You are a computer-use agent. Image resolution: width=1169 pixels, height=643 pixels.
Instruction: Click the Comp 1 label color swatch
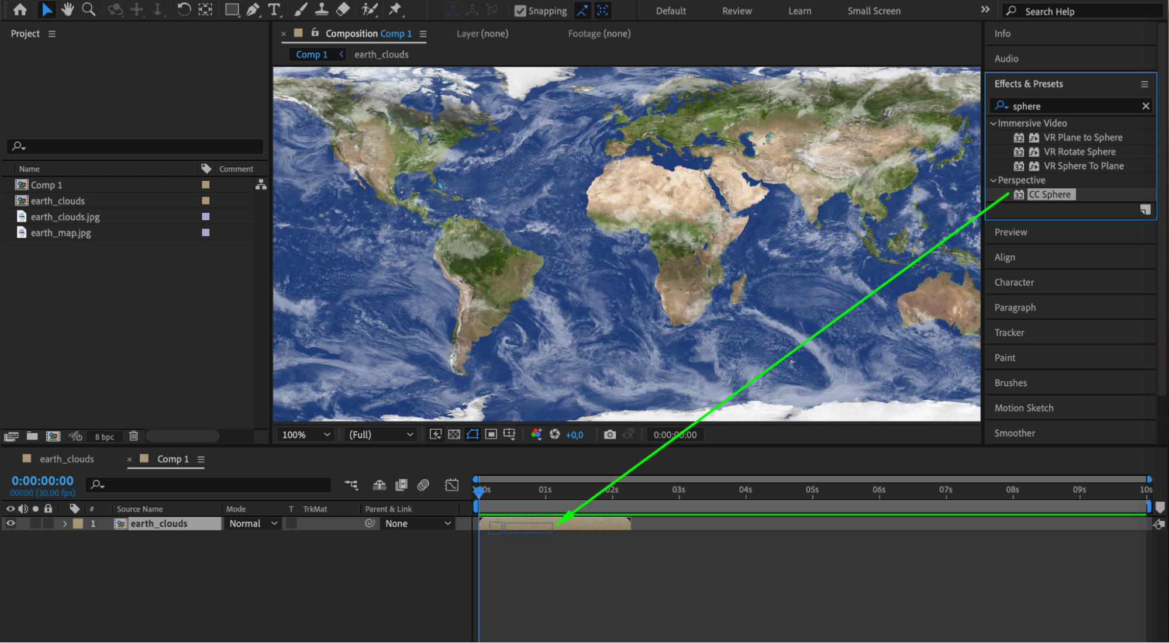pos(205,185)
